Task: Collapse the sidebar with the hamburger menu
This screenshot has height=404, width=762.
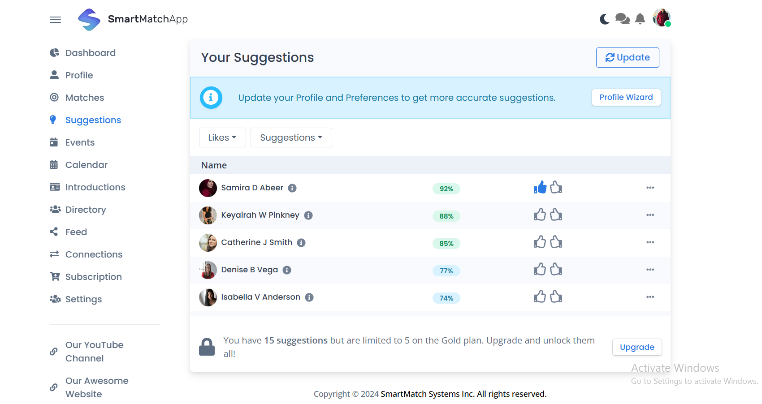Action: tap(55, 20)
